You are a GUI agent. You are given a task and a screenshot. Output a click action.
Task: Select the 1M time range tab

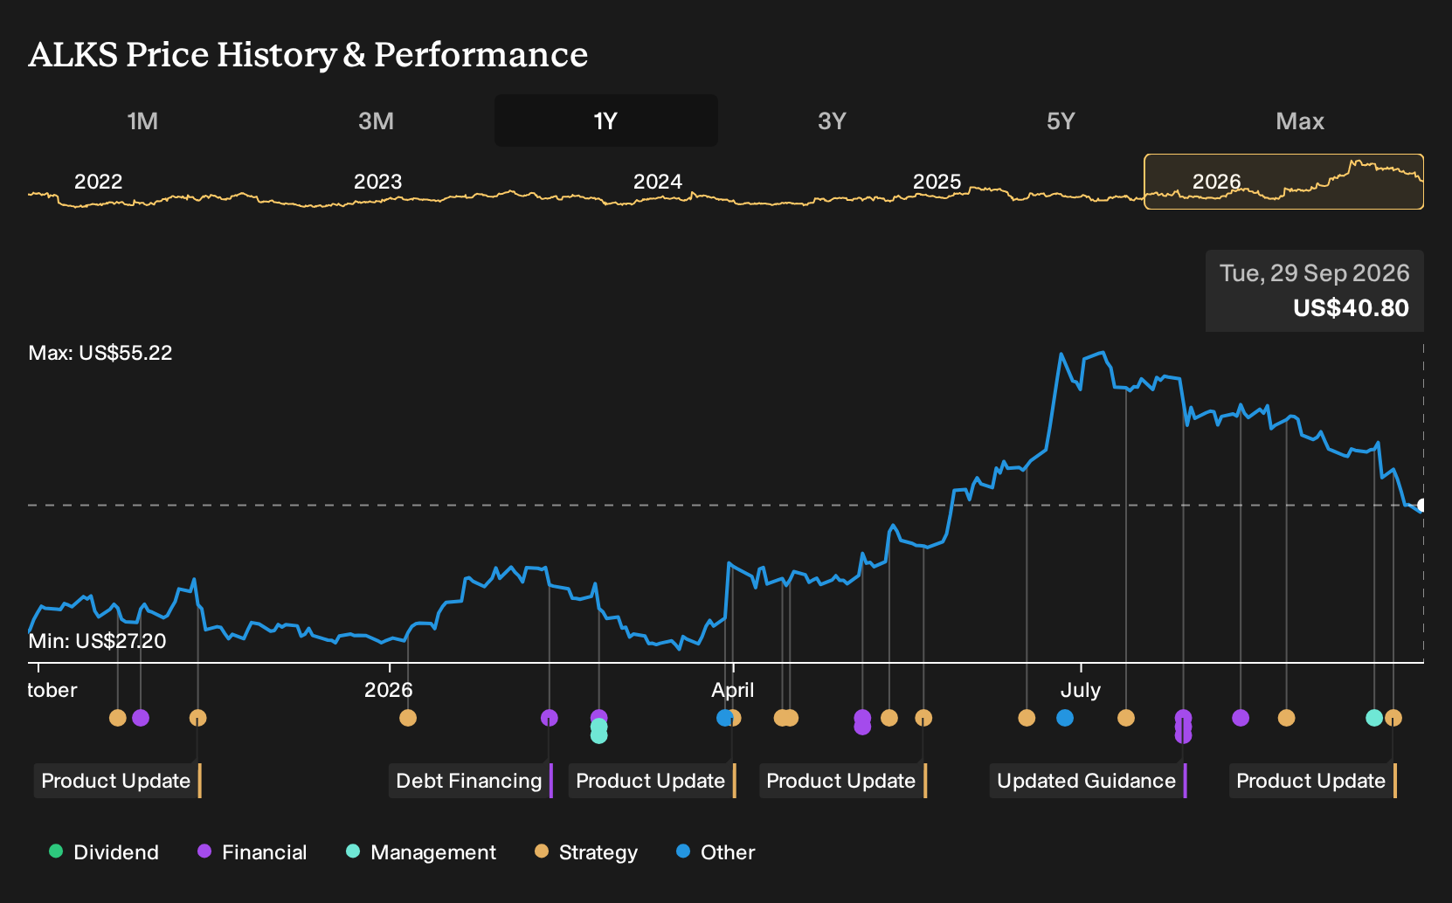[x=142, y=121]
